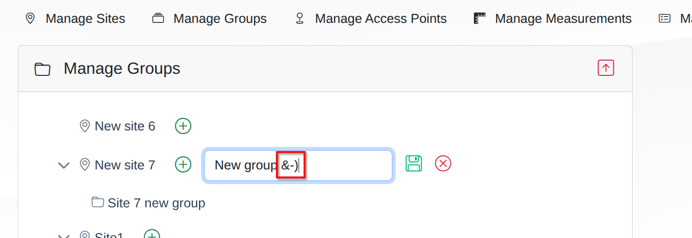Screen dimensions: 692x238
Task: Cancel group editing with the red X icon
Action: tap(443, 164)
